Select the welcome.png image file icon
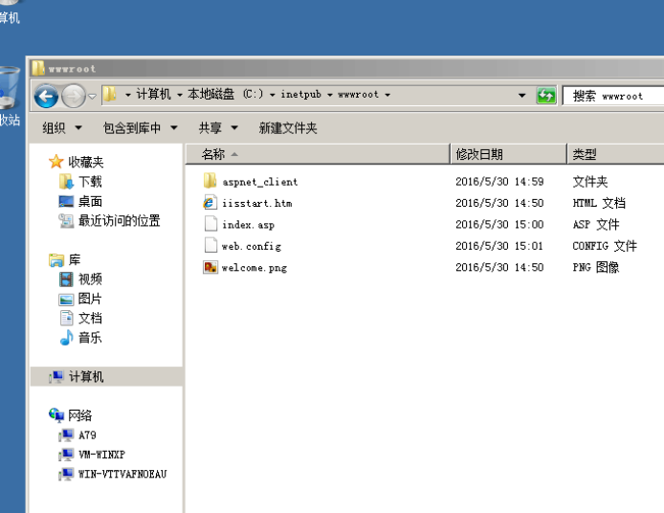Image resolution: width=664 pixels, height=513 pixels. pos(210,267)
